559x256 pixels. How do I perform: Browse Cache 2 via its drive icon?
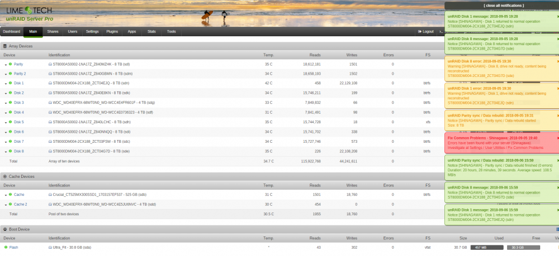point(50,205)
